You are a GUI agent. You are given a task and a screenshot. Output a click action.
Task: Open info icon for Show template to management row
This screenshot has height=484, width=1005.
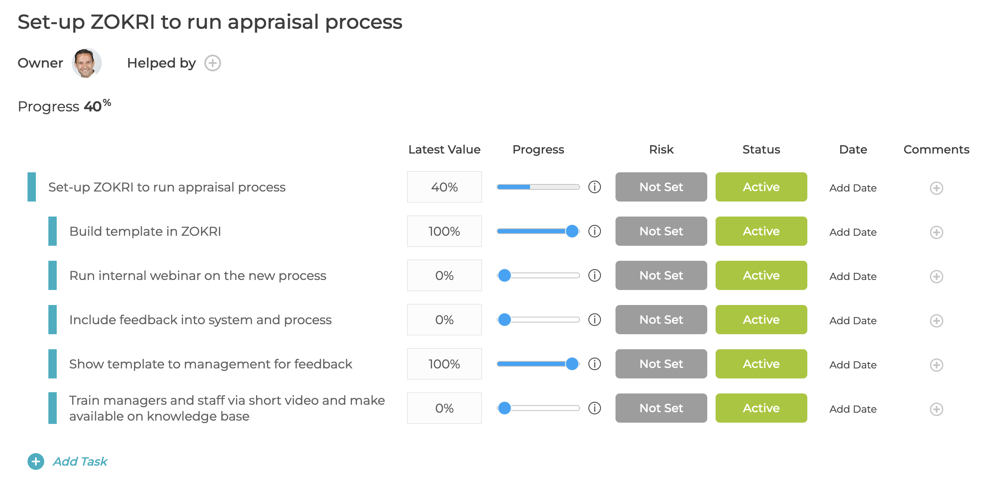tap(595, 364)
